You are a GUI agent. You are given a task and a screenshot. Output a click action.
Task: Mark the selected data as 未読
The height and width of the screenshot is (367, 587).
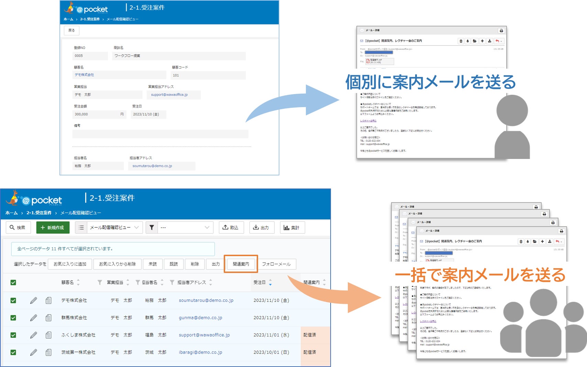pos(153,264)
